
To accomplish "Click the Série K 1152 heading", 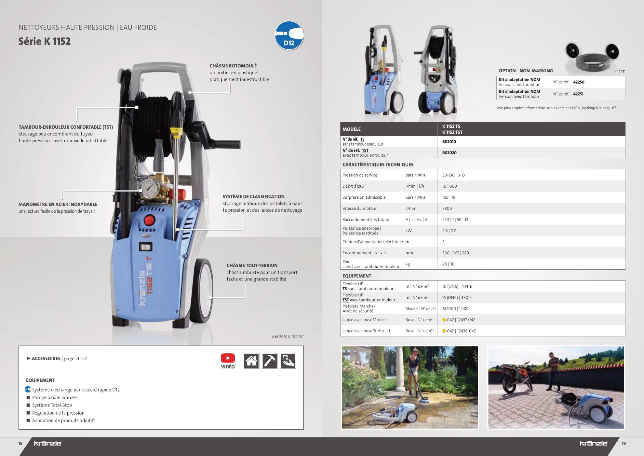I will [x=45, y=41].
